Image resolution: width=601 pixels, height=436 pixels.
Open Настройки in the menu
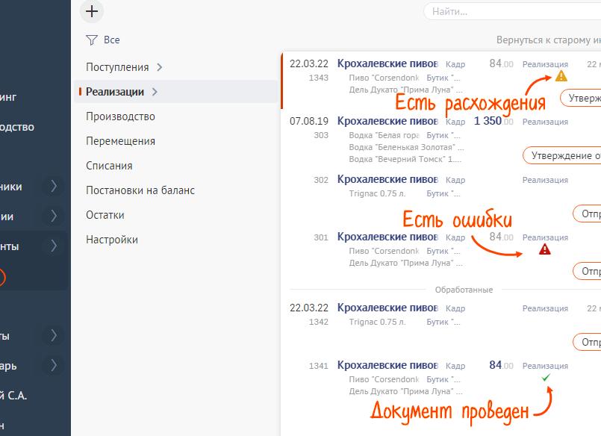(112, 240)
